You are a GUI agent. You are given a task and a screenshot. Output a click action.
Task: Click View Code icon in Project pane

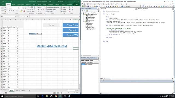tap(82, 11)
